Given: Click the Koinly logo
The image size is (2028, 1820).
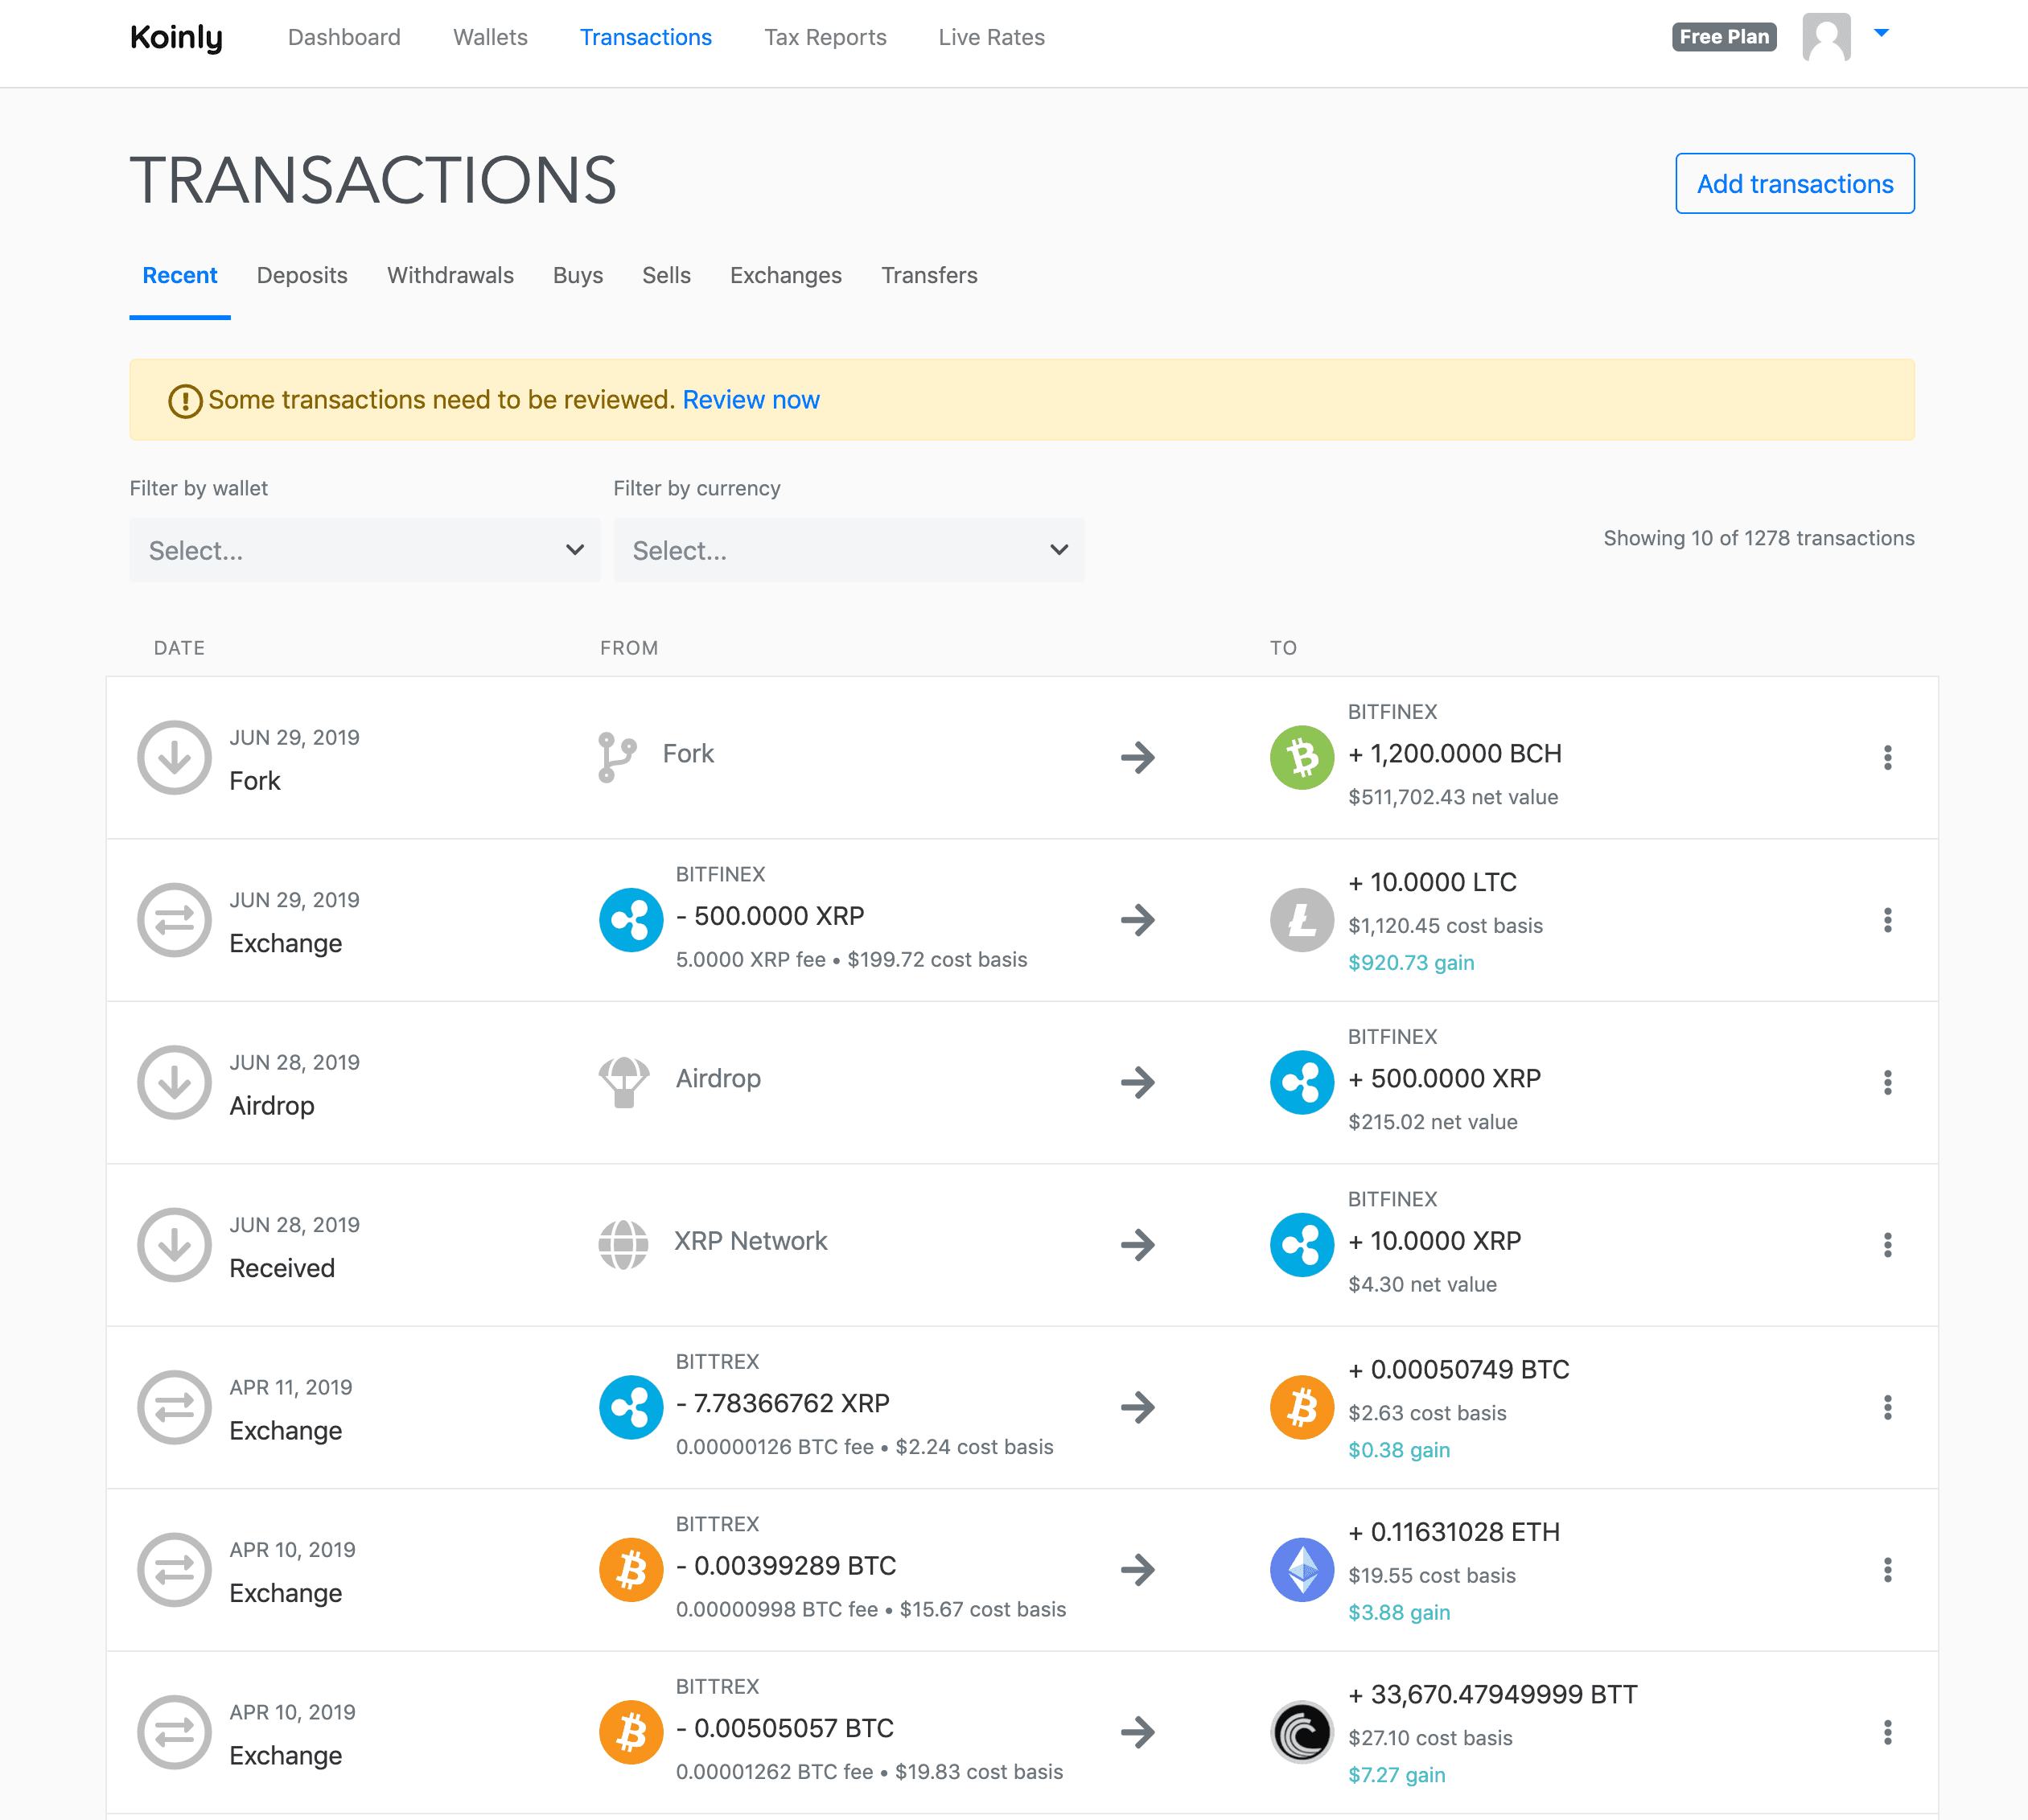Looking at the screenshot, I should click(x=176, y=38).
